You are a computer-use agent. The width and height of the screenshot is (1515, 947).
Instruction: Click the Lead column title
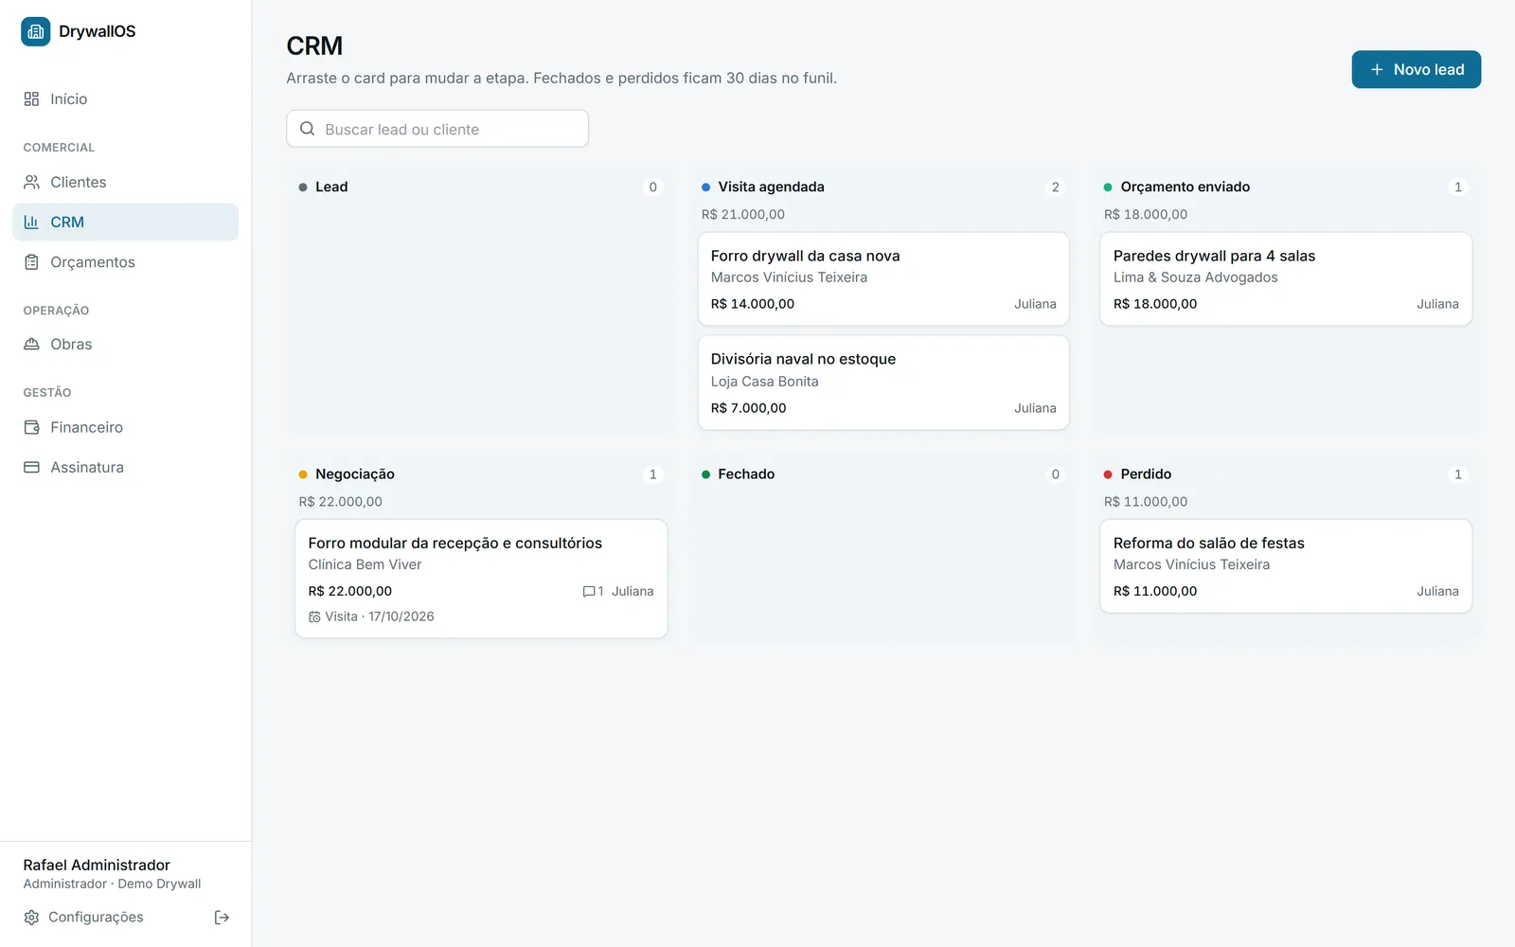click(331, 188)
